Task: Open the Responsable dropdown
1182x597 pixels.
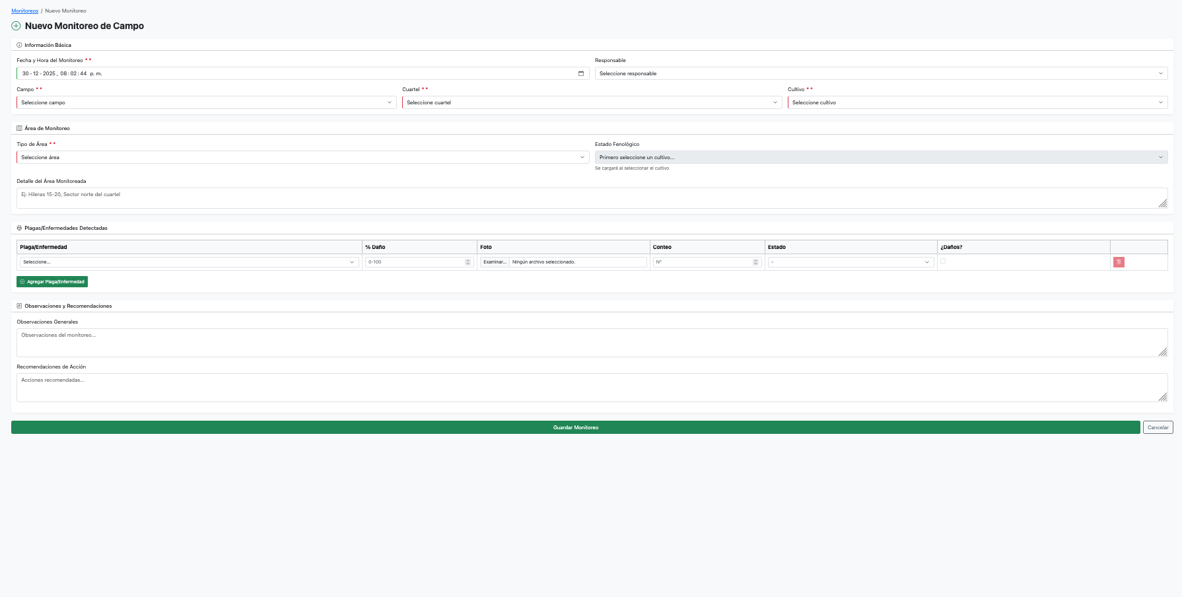Action: click(x=881, y=73)
